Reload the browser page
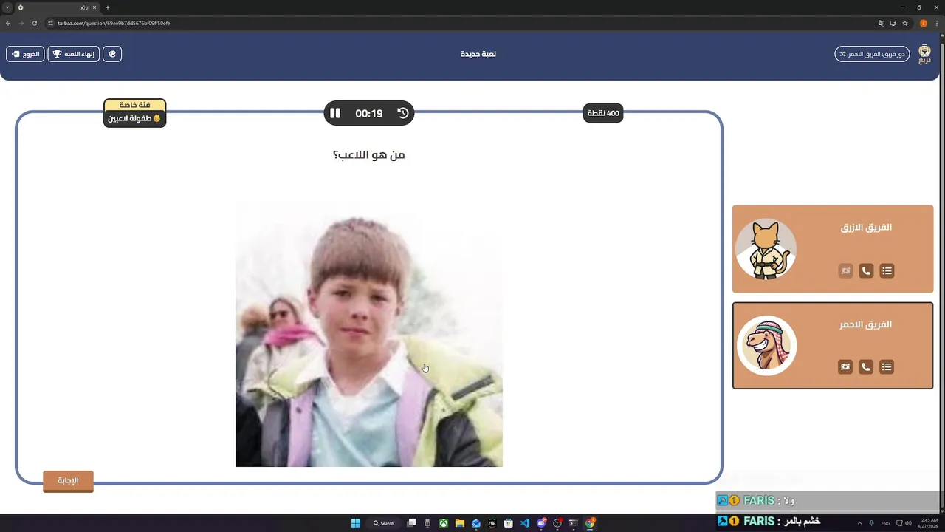Viewport: 945px width, 532px height. [x=35, y=23]
